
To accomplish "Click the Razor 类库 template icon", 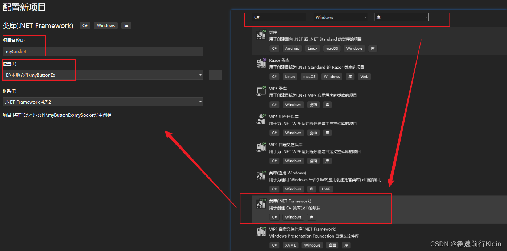I will tap(261, 64).
